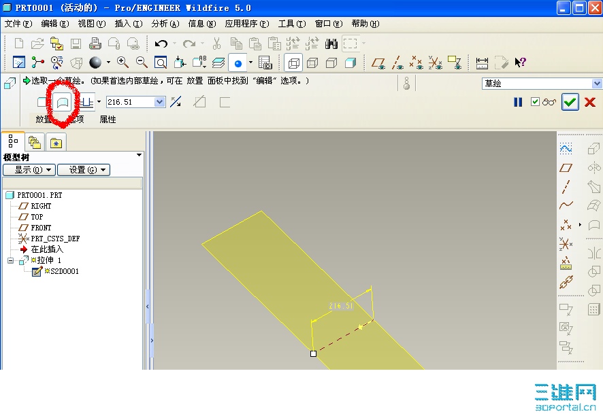Open the 插入 menu
Screen dimensions: 603x418
pos(129,24)
